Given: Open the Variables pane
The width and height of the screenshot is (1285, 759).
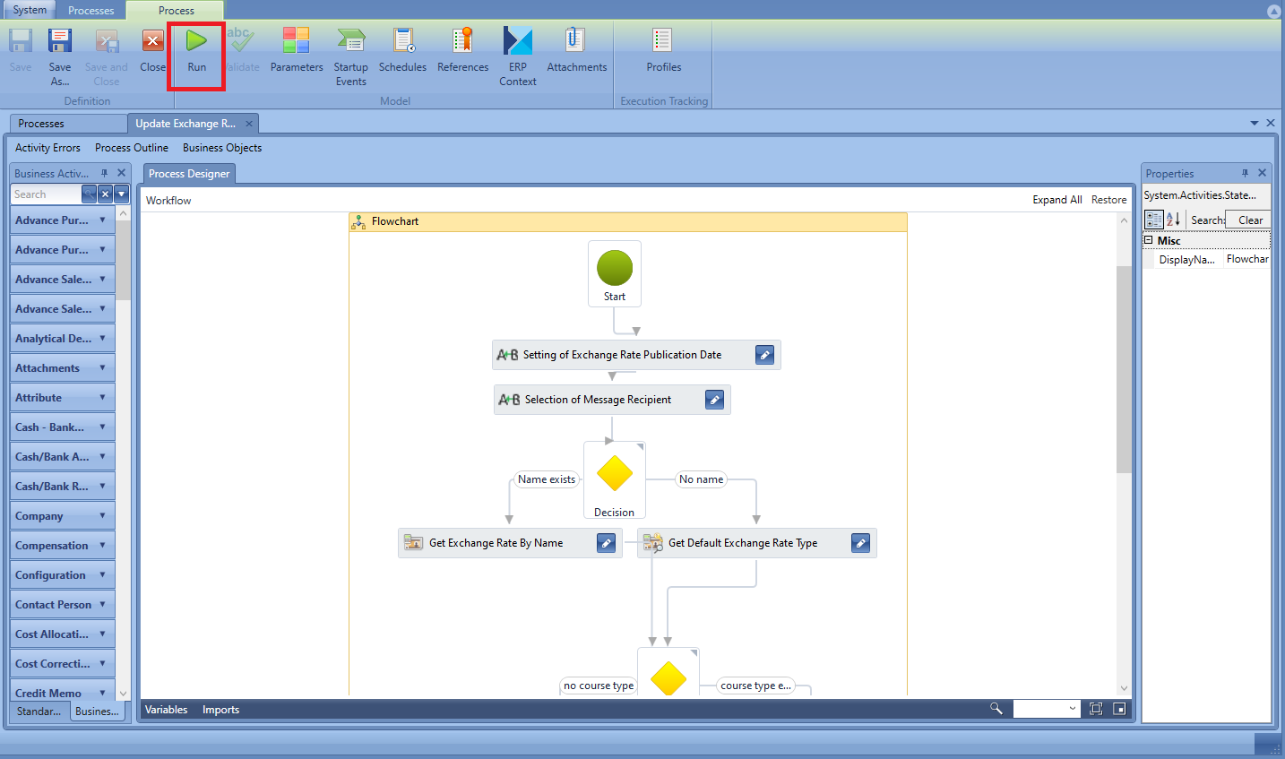Looking at the screenshot, I should [x=167, y=710].
